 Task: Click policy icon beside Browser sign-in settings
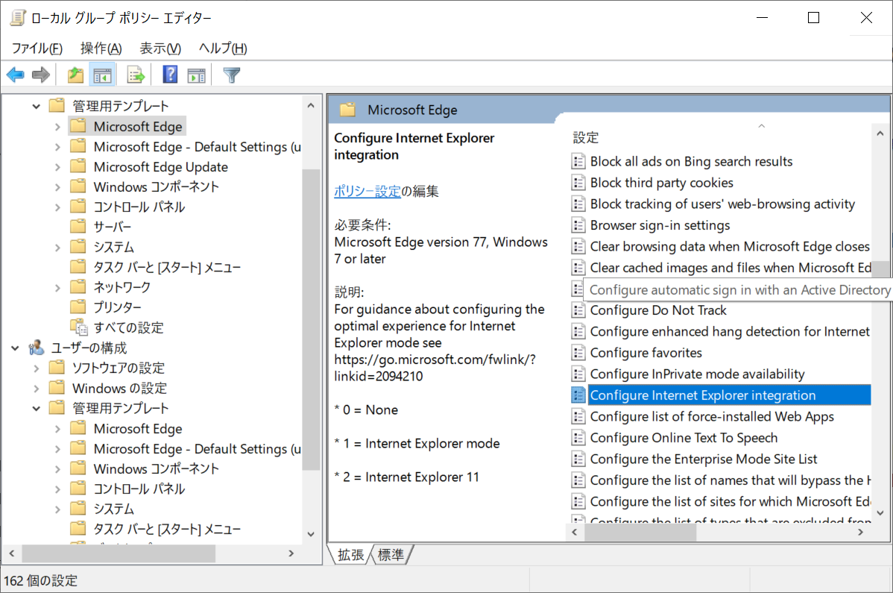click(x=578, y=225)
